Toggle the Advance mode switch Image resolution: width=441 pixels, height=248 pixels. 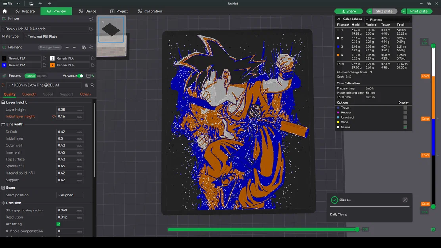(x=80, y=76)
